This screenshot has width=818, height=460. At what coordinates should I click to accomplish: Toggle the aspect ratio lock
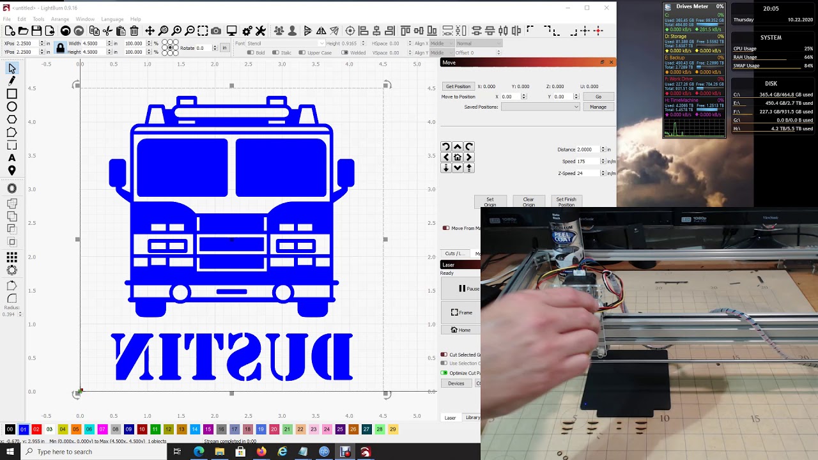pos(60,48)
